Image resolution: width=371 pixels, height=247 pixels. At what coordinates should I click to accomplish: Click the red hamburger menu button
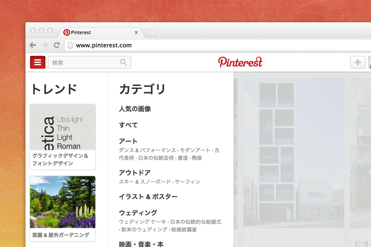[38, 62]
